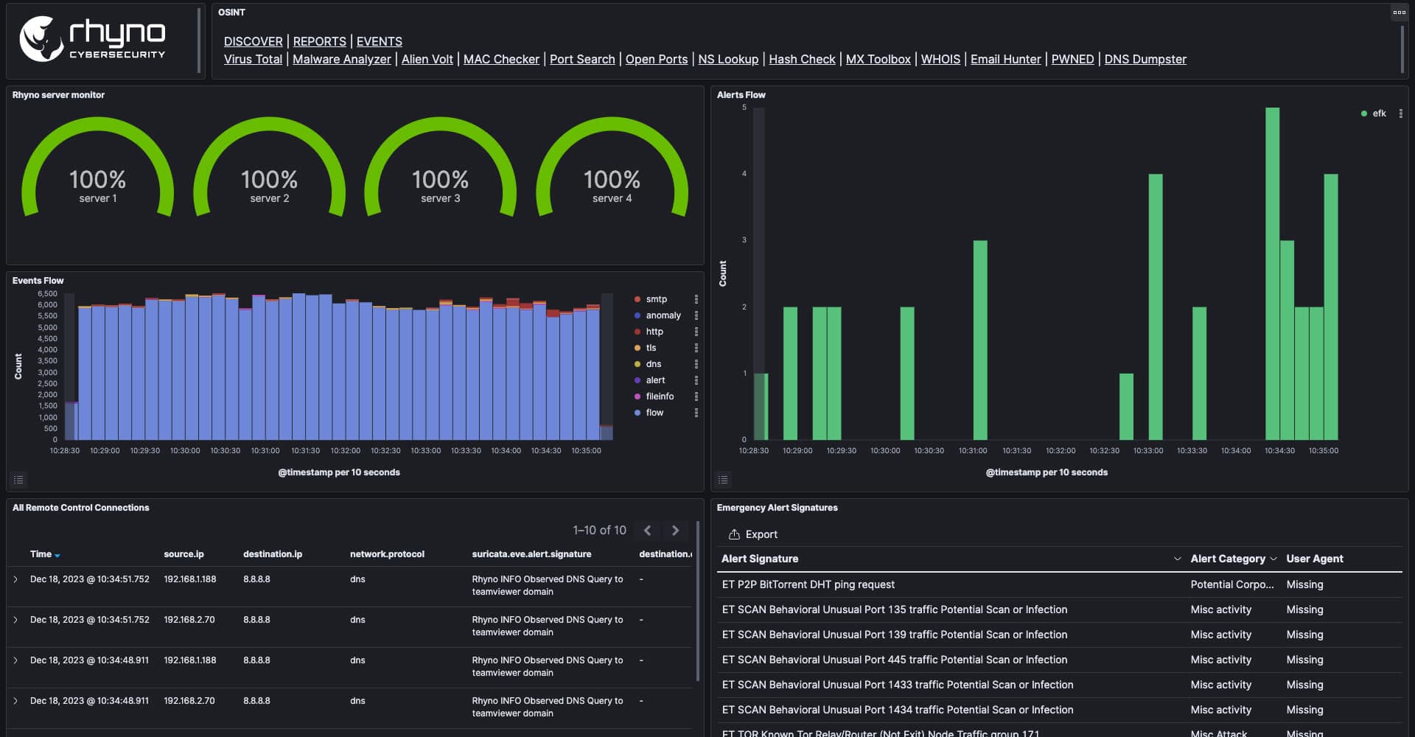Open Alert Category column dropdown chevron
The image size is (1415, 737).
(x=1273, y=559)
